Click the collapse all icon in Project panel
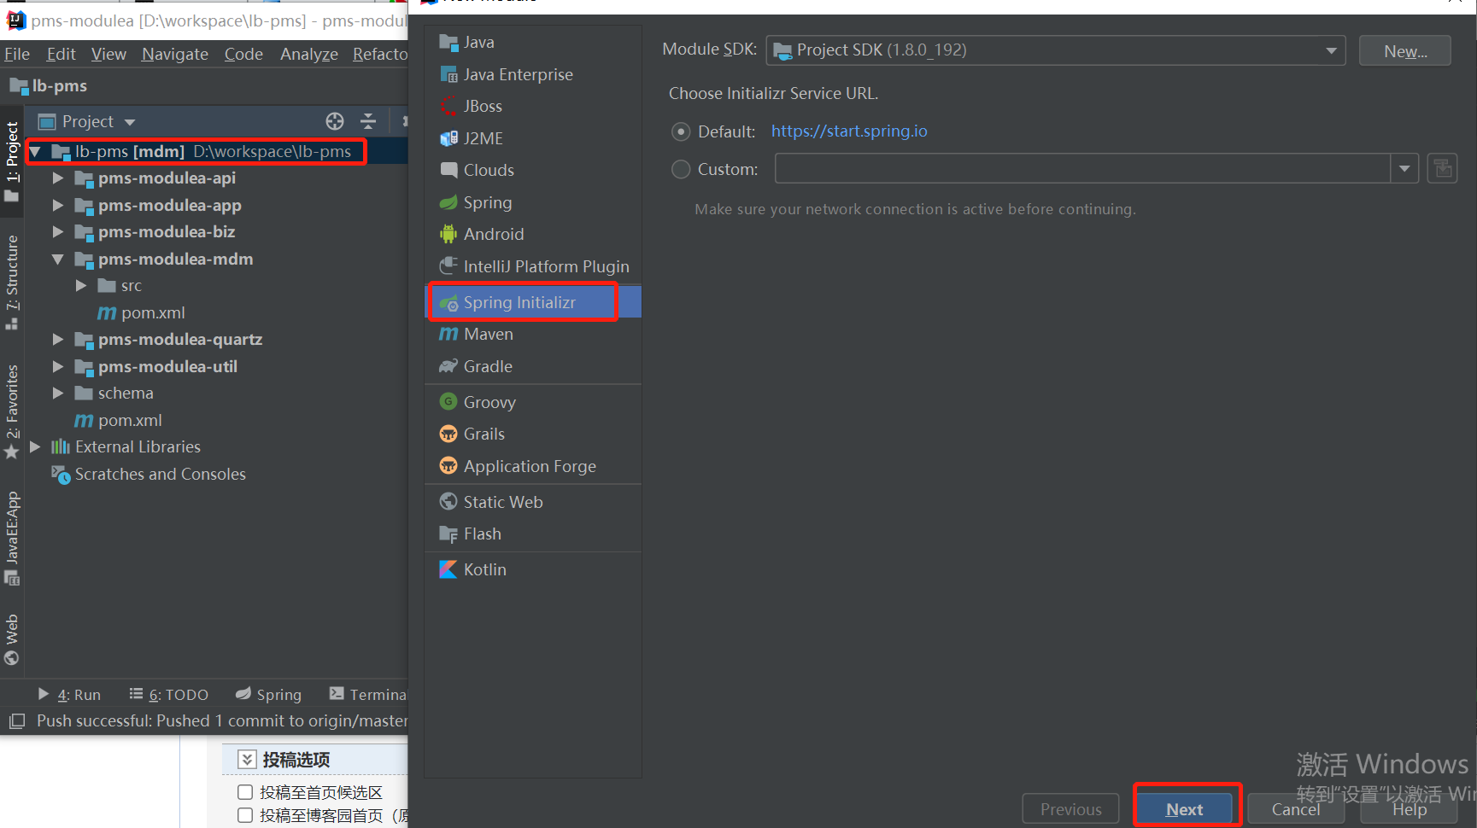Screen dimensions: 1477x828 click(368, 121)
